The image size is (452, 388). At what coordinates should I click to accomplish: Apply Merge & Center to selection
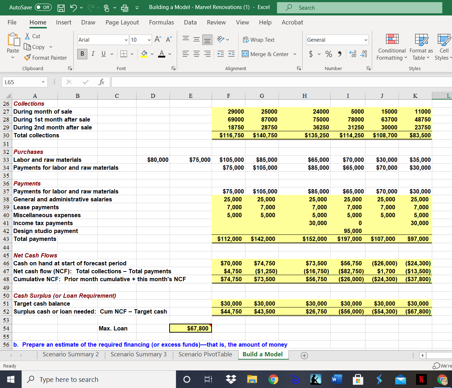pos(267,54)
